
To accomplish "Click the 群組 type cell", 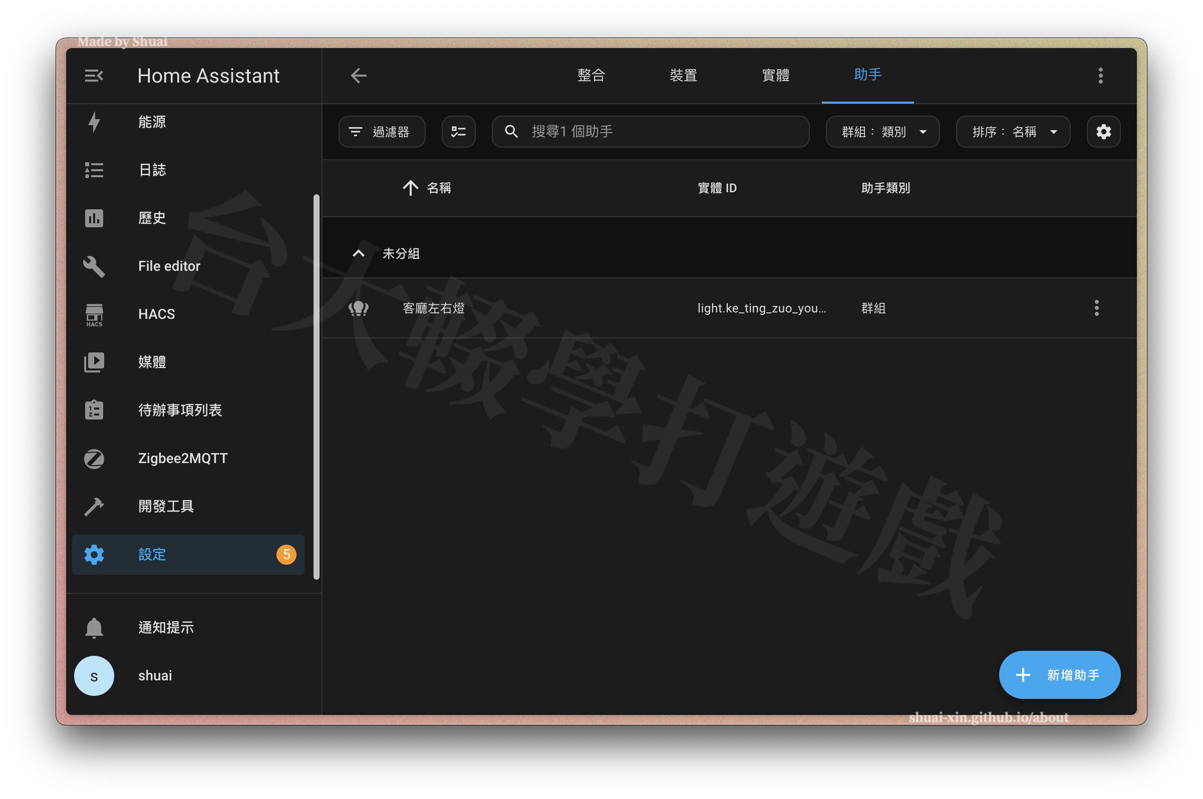I will pyautogui.click(x=873, y=308).
